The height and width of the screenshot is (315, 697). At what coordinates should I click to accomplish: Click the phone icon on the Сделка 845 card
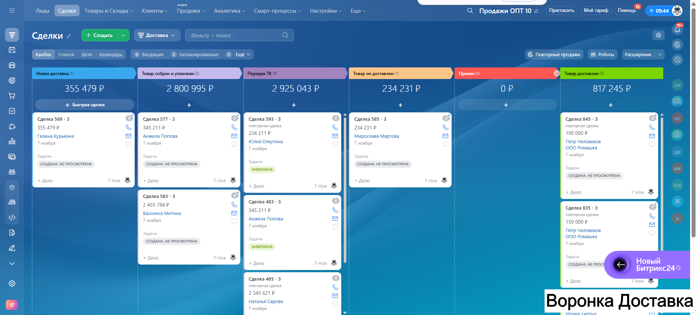[652, 127]
